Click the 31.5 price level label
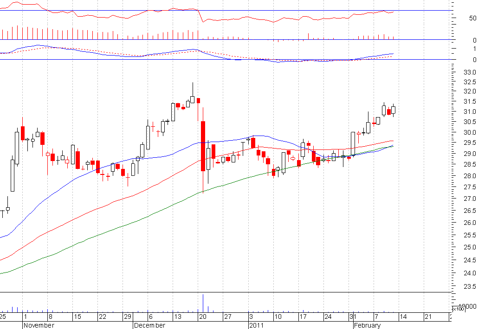Image resolution: width=478 pixels, height=329 pixels. point(470,101)
